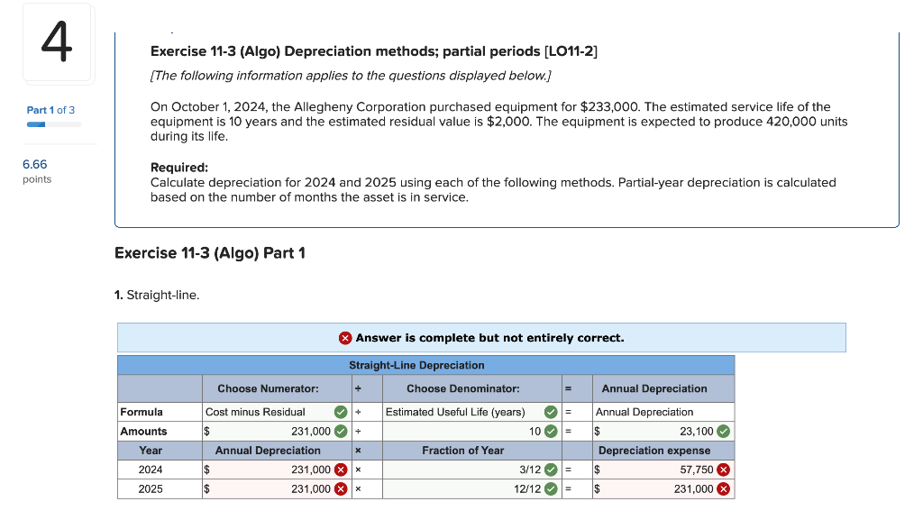Image resolution: width=923 pixels, height=529 pixels.
Task: Click the green check beside Estimated Useful Life (years)
Action: tap(551, 412)
